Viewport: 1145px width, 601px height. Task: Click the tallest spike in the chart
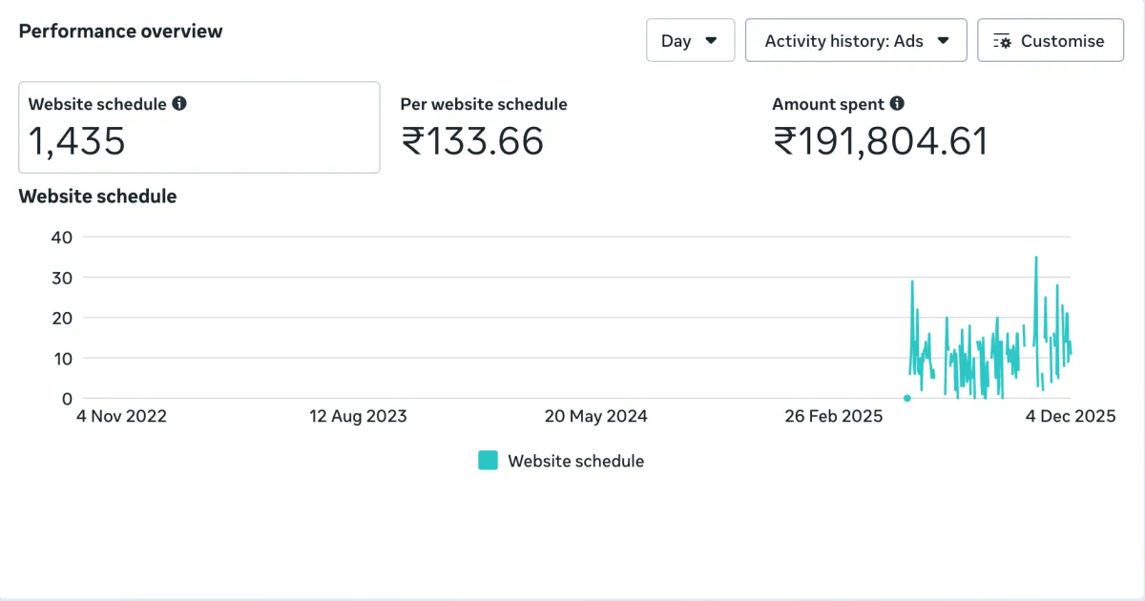pyautogui.click(x=1036, y=258)
